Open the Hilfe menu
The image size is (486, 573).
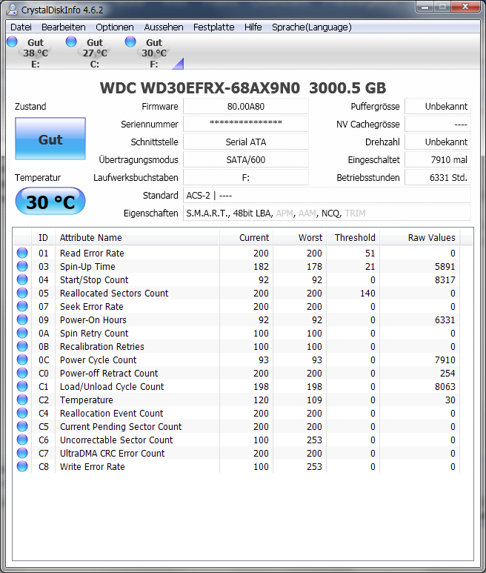pyautogui.click(x=253, y=27)
